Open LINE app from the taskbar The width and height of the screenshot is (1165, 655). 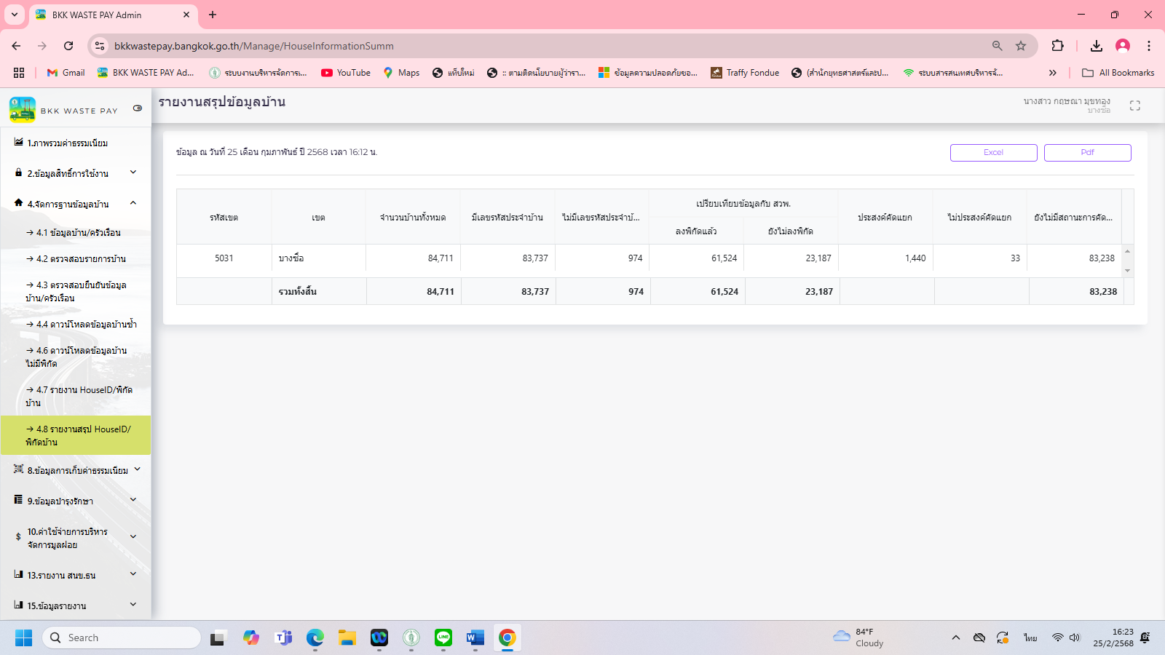[443, 638]
